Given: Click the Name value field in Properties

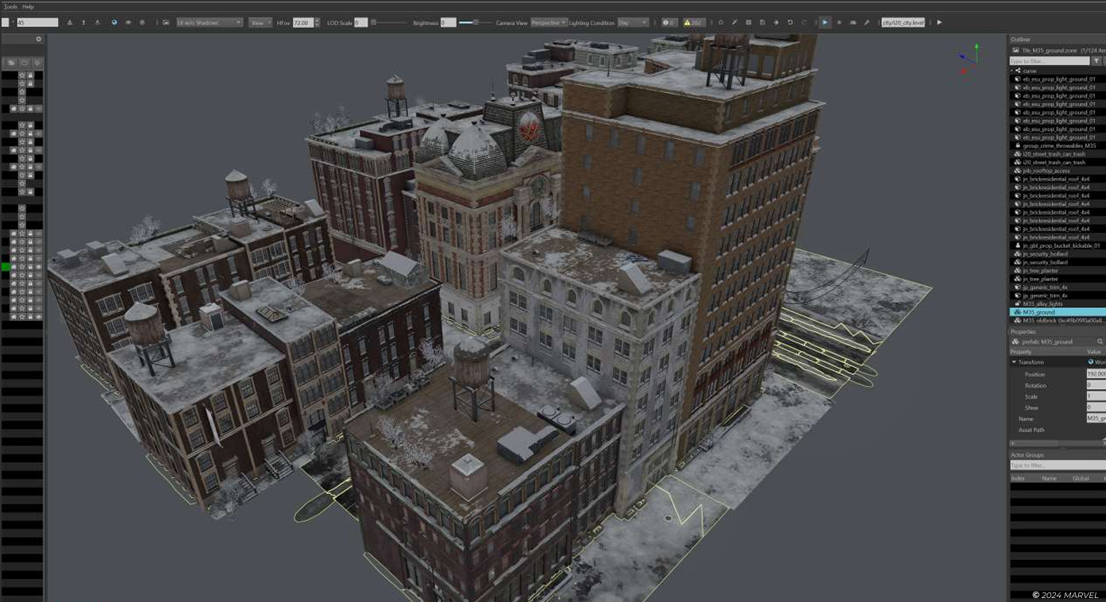Looking at the screenshot, I should 1096,419.
